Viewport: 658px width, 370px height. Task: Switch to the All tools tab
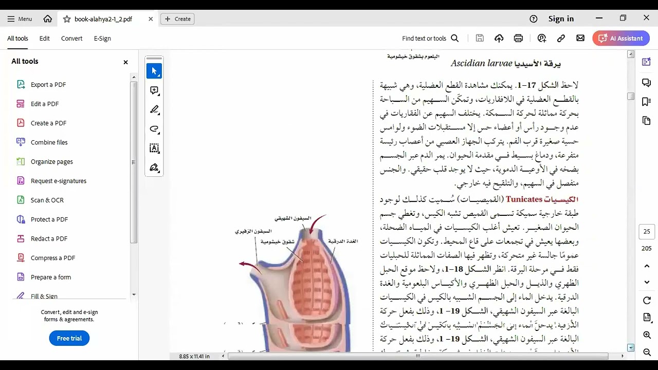click(x=17, y=39)
